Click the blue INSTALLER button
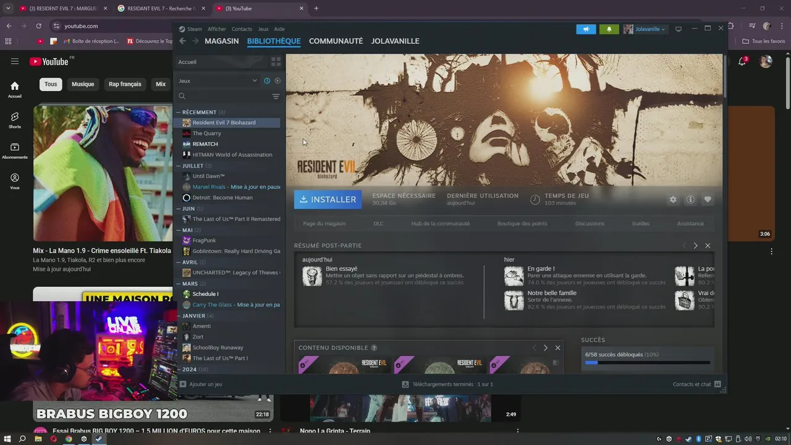Viewport: 791px width, 445px height. (x=328, y=200)
